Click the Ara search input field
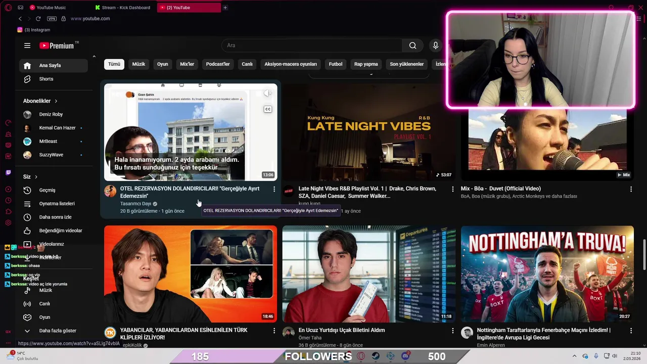This screenshot has width=647, height=364. click(312, 45)
